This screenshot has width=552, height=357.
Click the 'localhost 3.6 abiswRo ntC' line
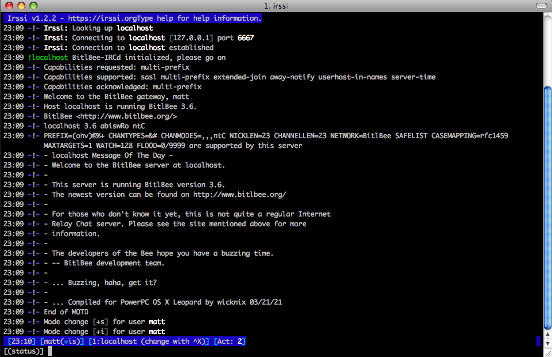point(74,126)
